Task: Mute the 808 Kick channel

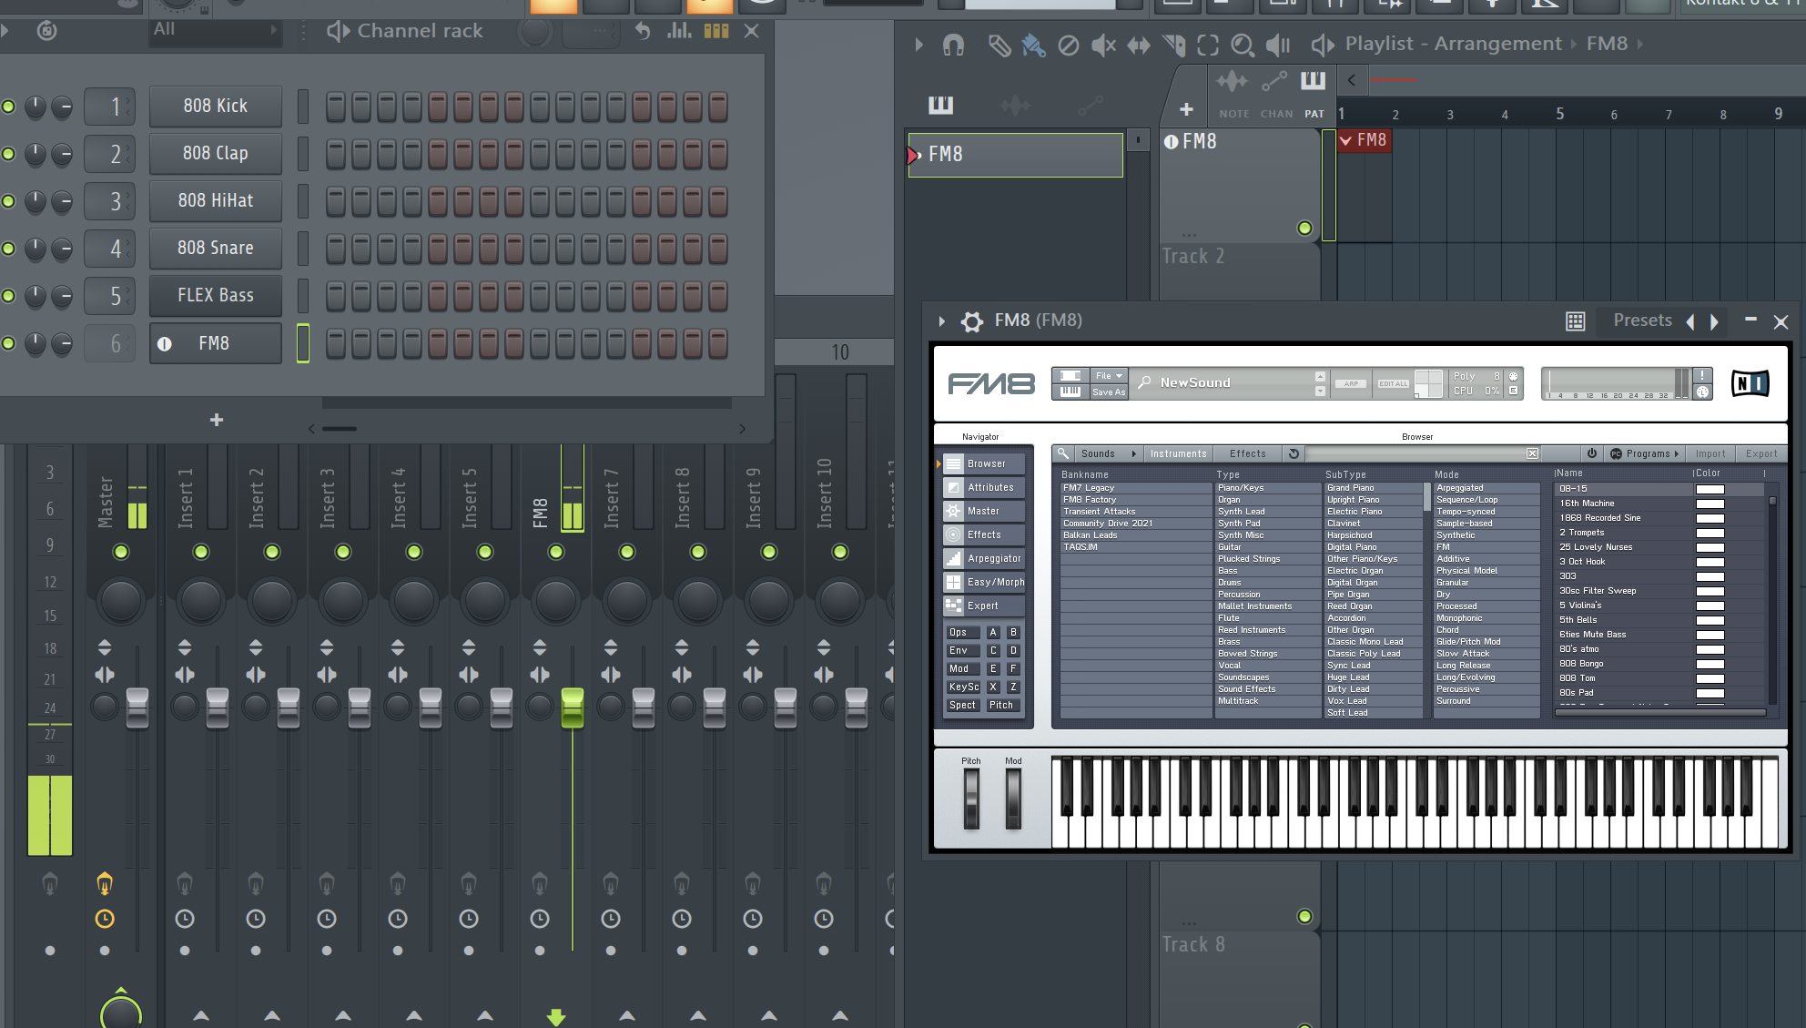Action: [x=8, y=107]
